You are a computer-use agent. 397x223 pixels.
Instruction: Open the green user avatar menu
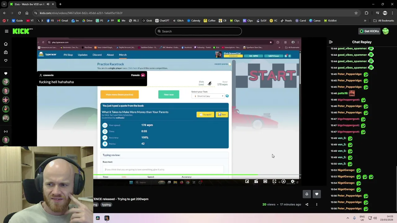(x=386, y=31)
